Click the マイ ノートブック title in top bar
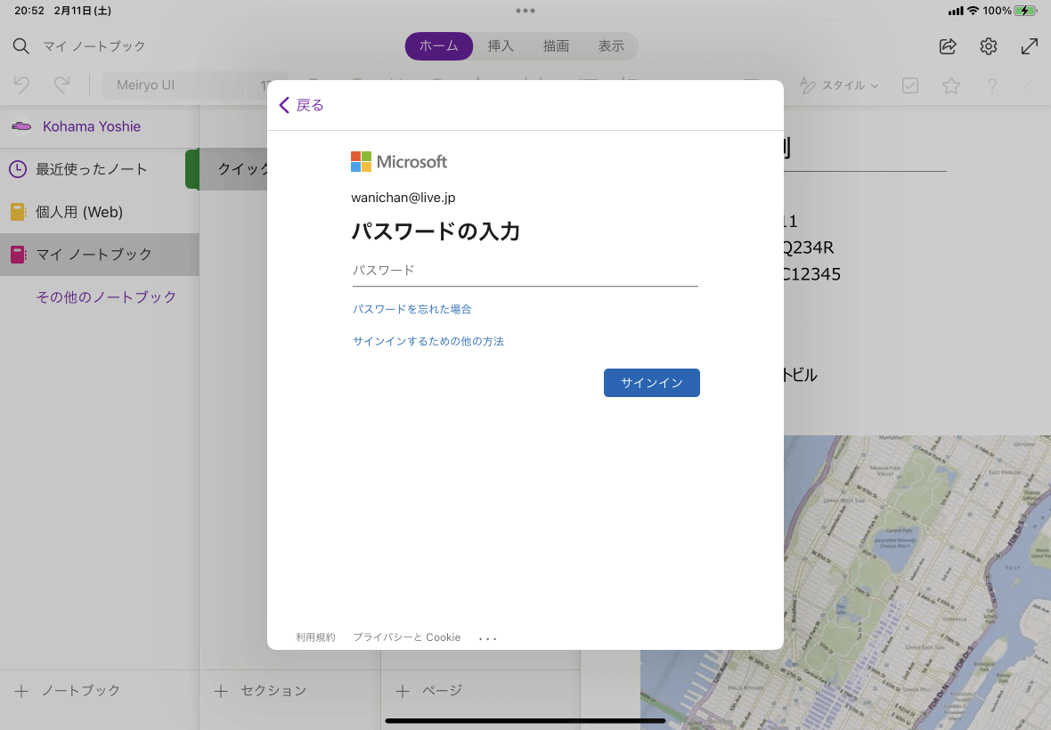The image size is (1051, 730). point(94,45)
